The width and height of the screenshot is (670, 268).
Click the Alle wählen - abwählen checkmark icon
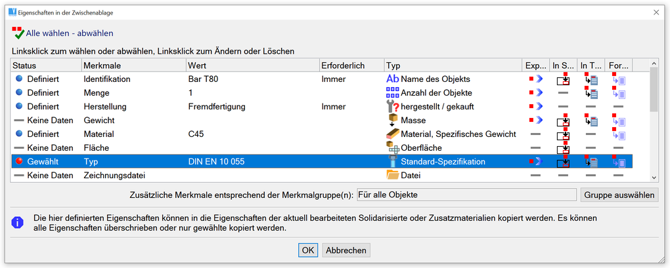click(18, 33)
